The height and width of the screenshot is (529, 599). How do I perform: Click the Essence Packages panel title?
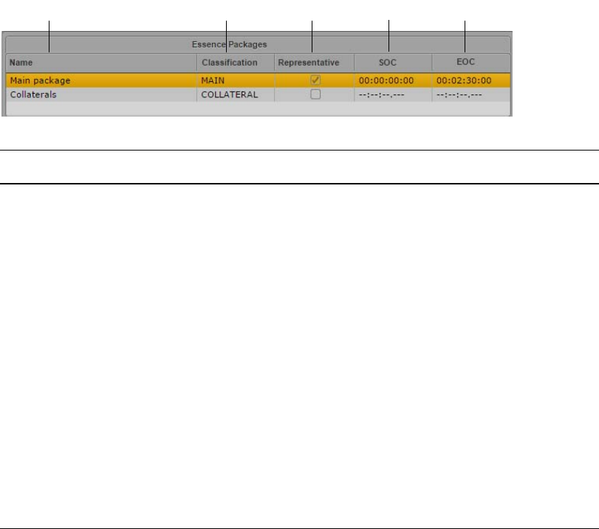[x=229, y=44]
